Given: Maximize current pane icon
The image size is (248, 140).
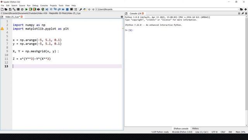Looking at the screenshot, I should [x=71, y=9].
